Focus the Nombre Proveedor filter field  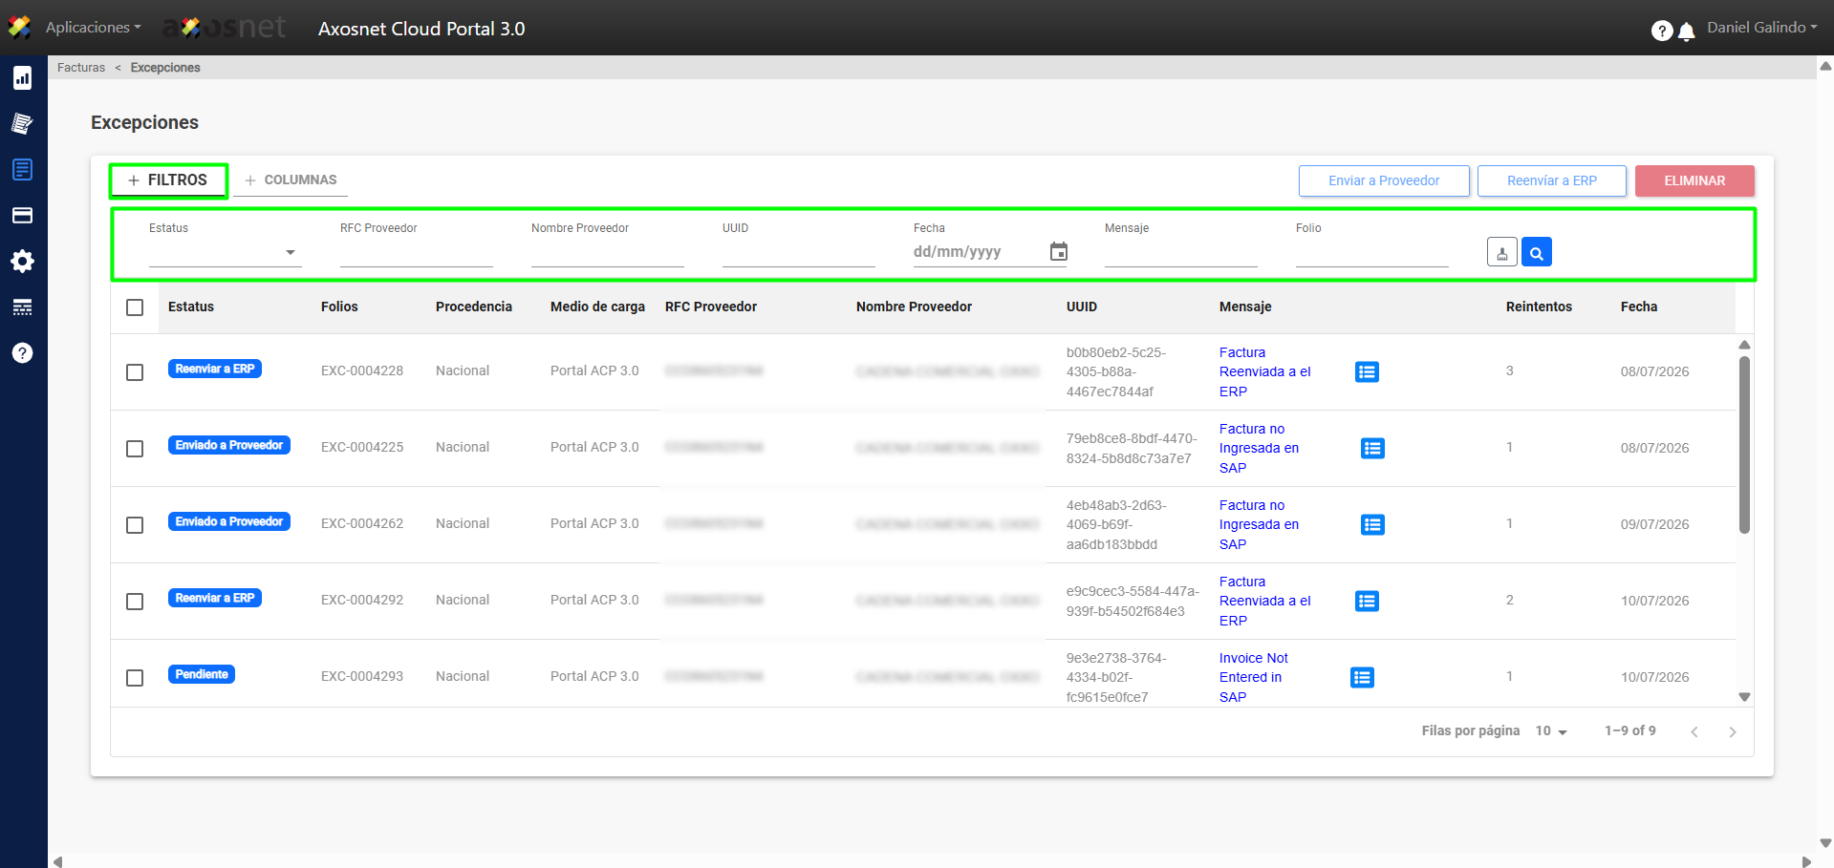click(608, 253)
